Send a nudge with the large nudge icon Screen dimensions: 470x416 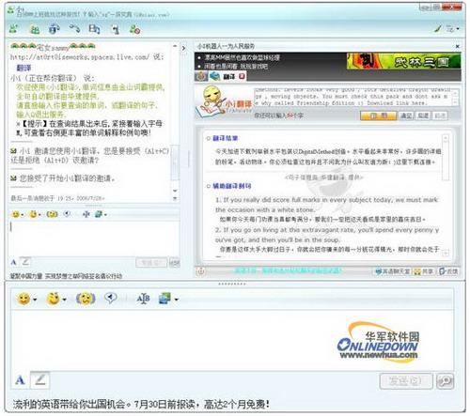[86, 299]
